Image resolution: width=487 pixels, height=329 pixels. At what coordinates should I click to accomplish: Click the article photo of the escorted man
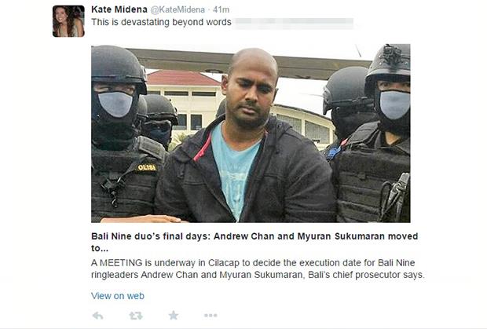click(251, 133)
